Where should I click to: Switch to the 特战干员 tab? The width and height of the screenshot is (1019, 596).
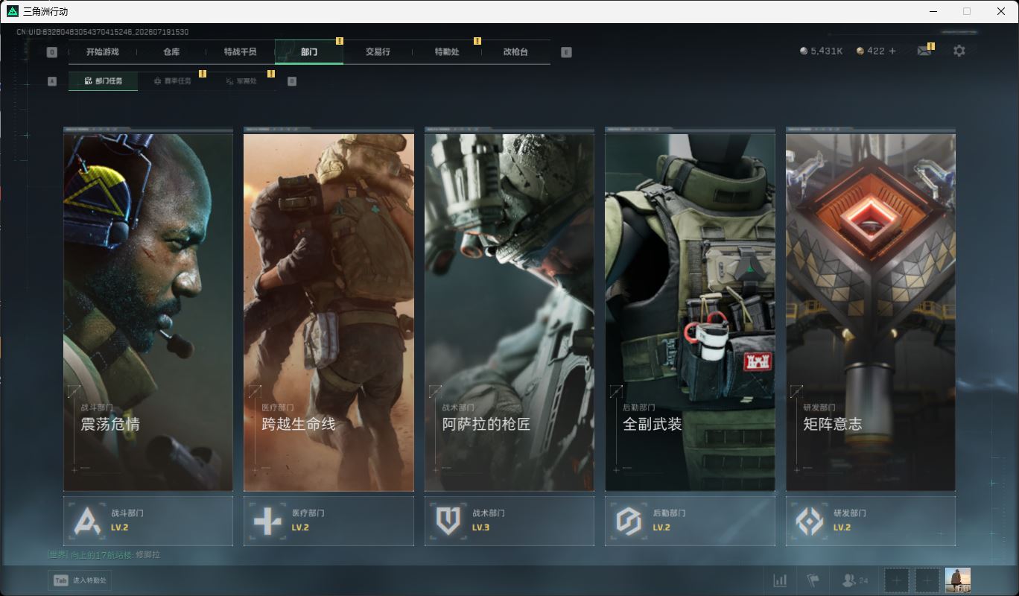click(x=240, y=52)
